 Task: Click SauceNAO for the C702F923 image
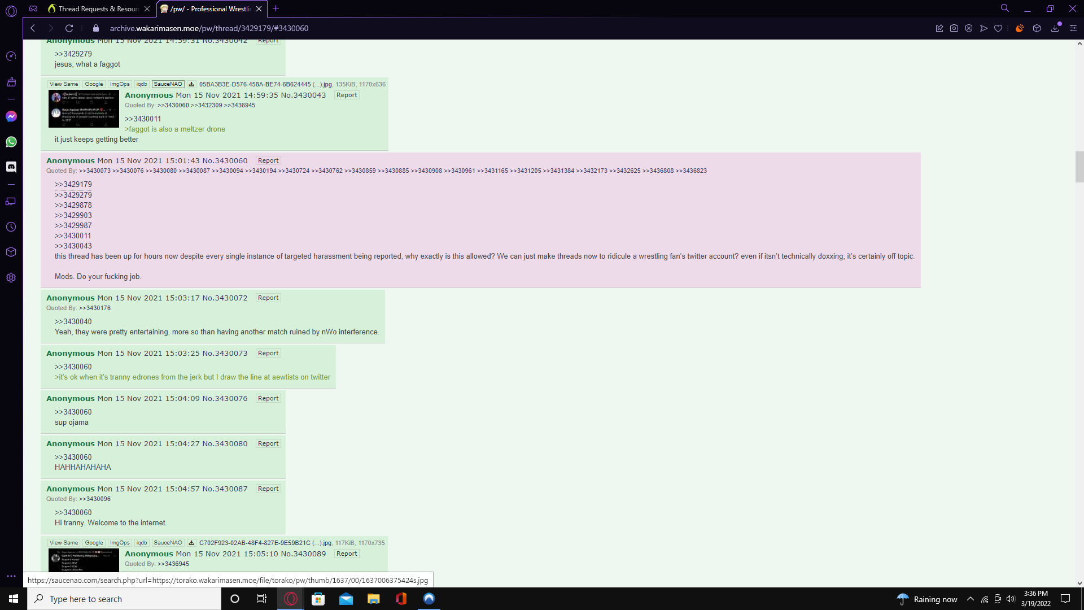point(168,543)
